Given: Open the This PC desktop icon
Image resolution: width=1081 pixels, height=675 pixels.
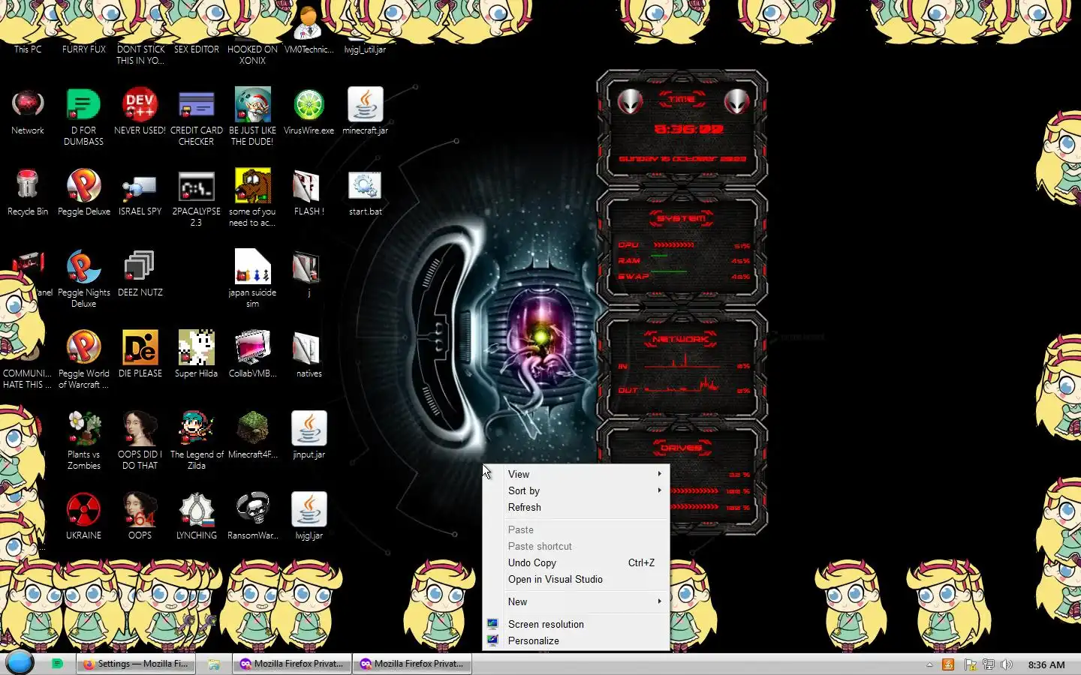Looking at the screenshot, I should [x=28, y=49].
